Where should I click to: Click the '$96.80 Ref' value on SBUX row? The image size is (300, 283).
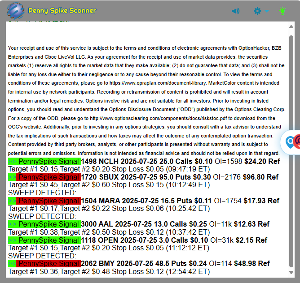pos(260,177)
